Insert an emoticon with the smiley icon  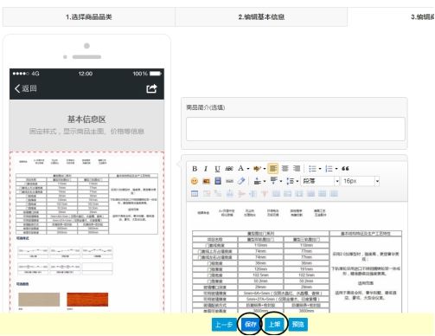(x=195, y=181)
